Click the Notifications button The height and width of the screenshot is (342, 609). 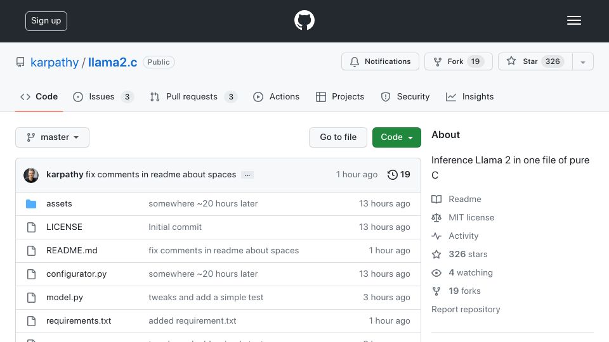point(380,61)
